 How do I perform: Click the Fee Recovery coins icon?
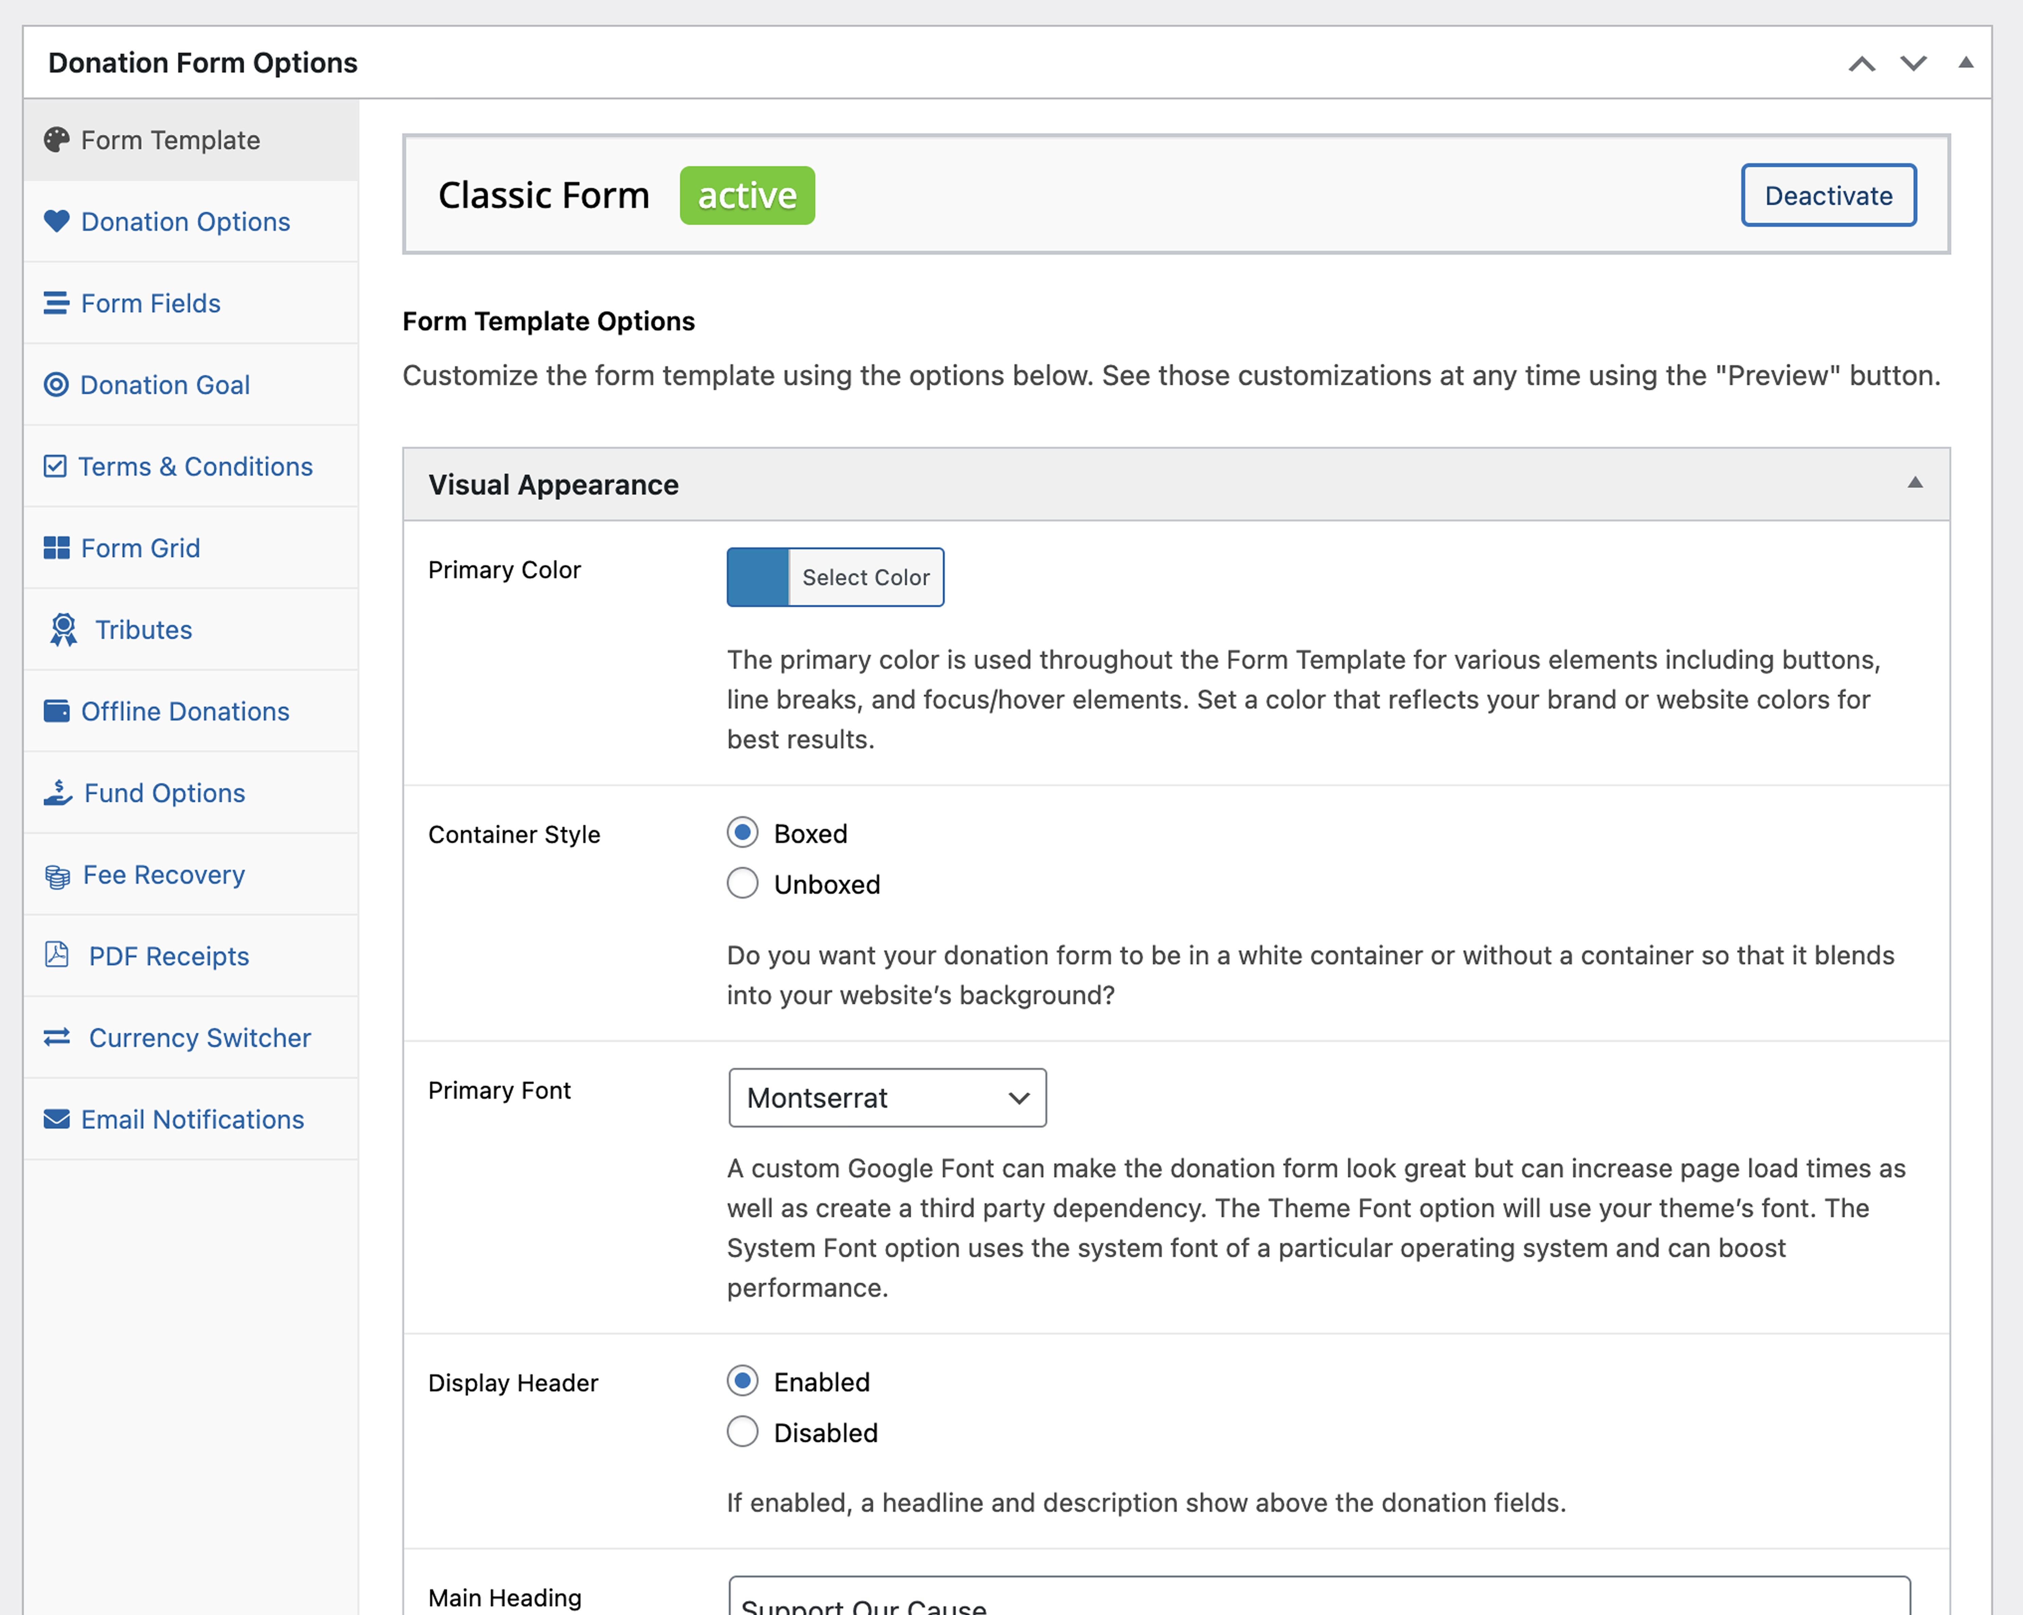[57, 875]
